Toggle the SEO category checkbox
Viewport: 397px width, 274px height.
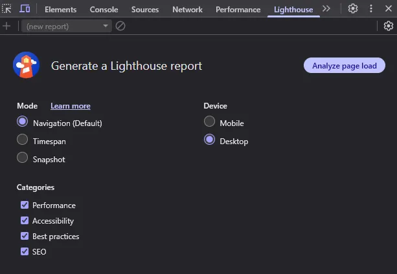25,251
